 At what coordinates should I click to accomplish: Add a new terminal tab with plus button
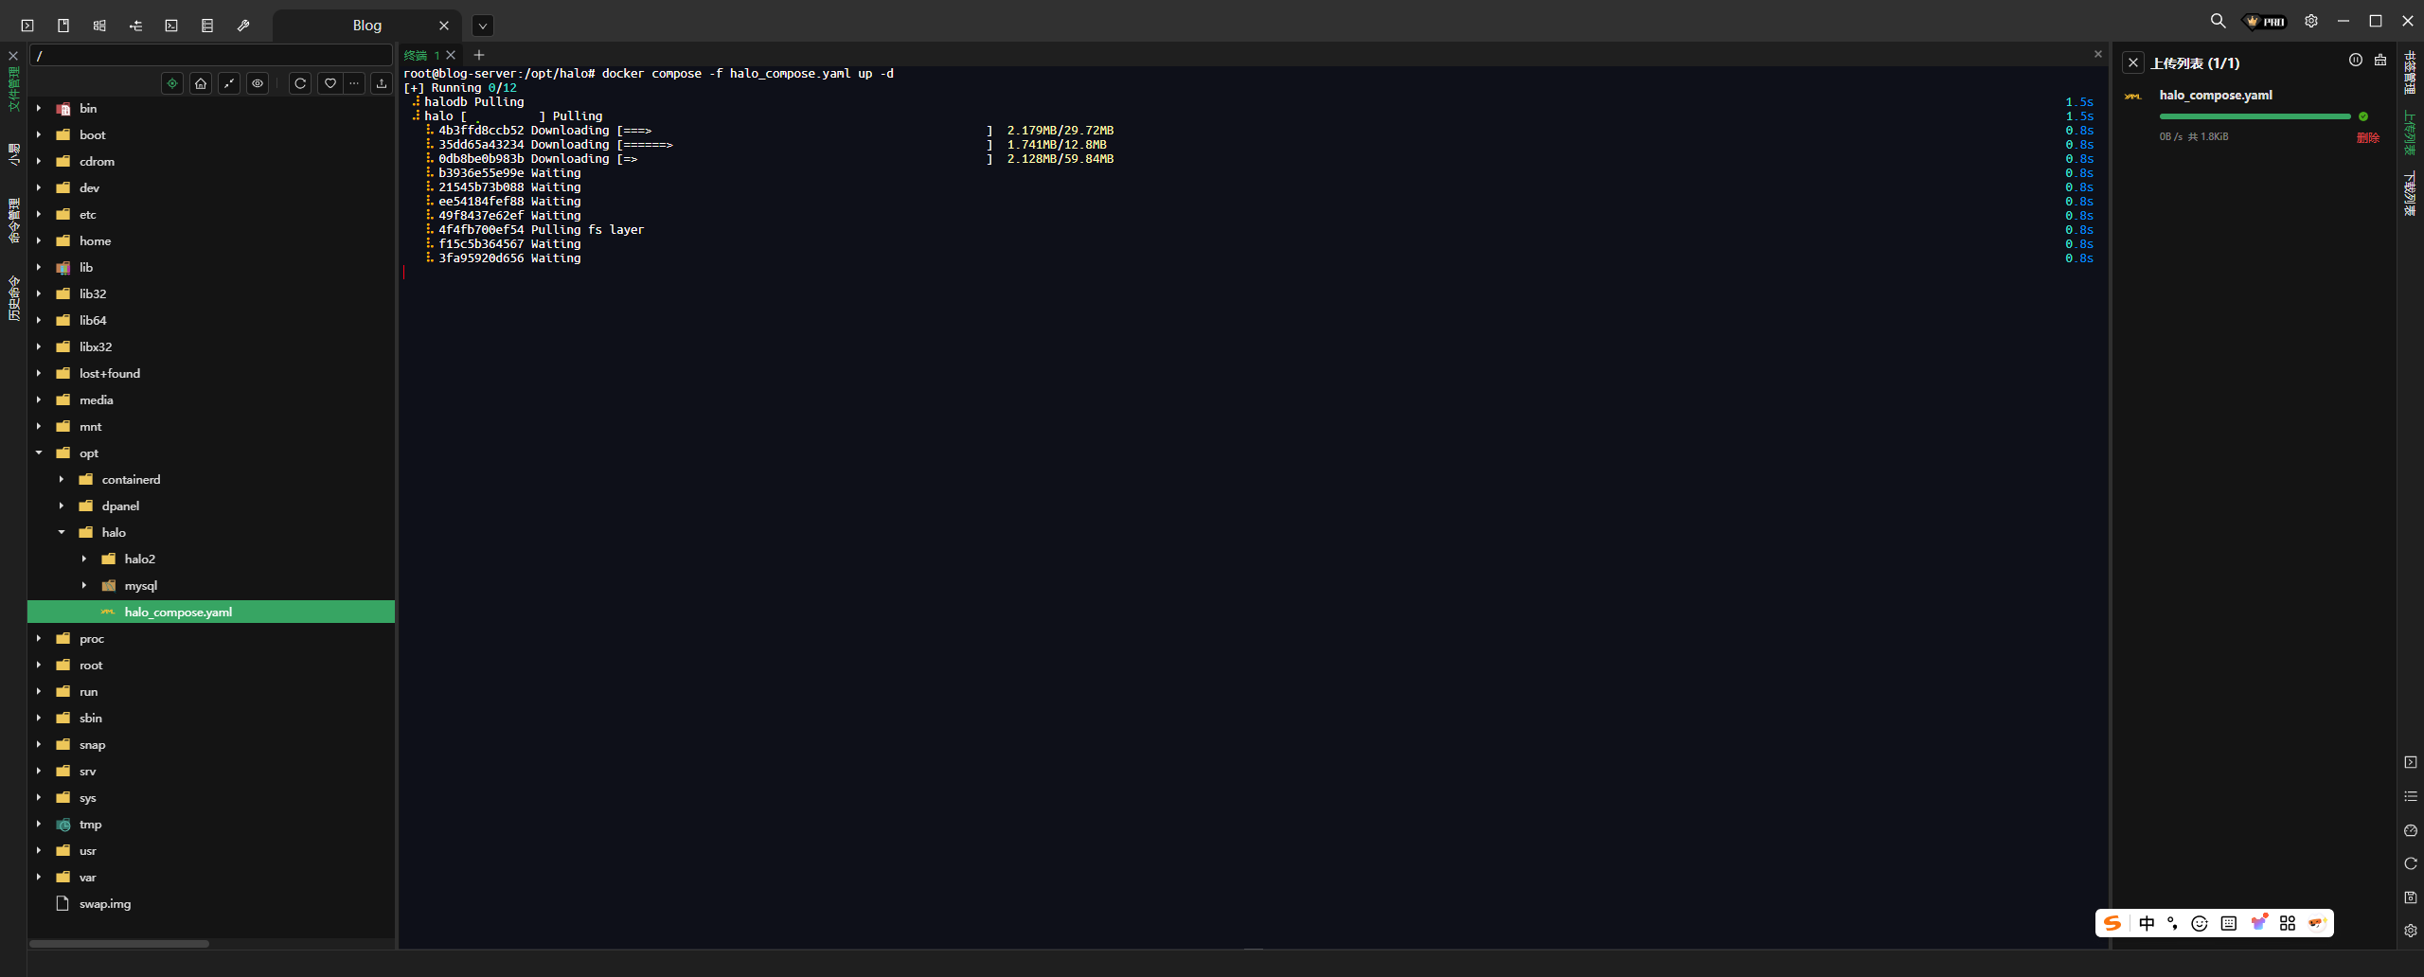point(479,55)
